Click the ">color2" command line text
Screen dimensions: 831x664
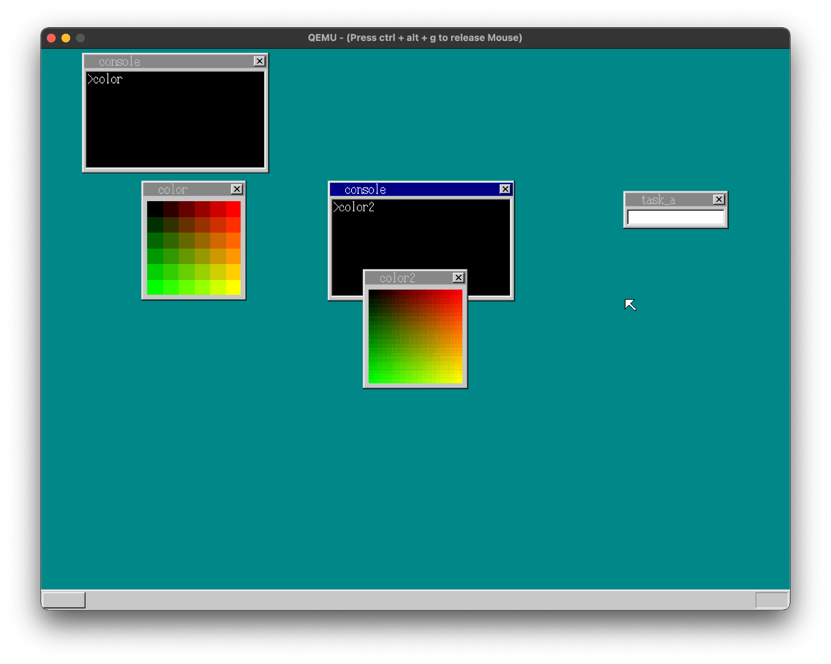(x=354, y=207)
